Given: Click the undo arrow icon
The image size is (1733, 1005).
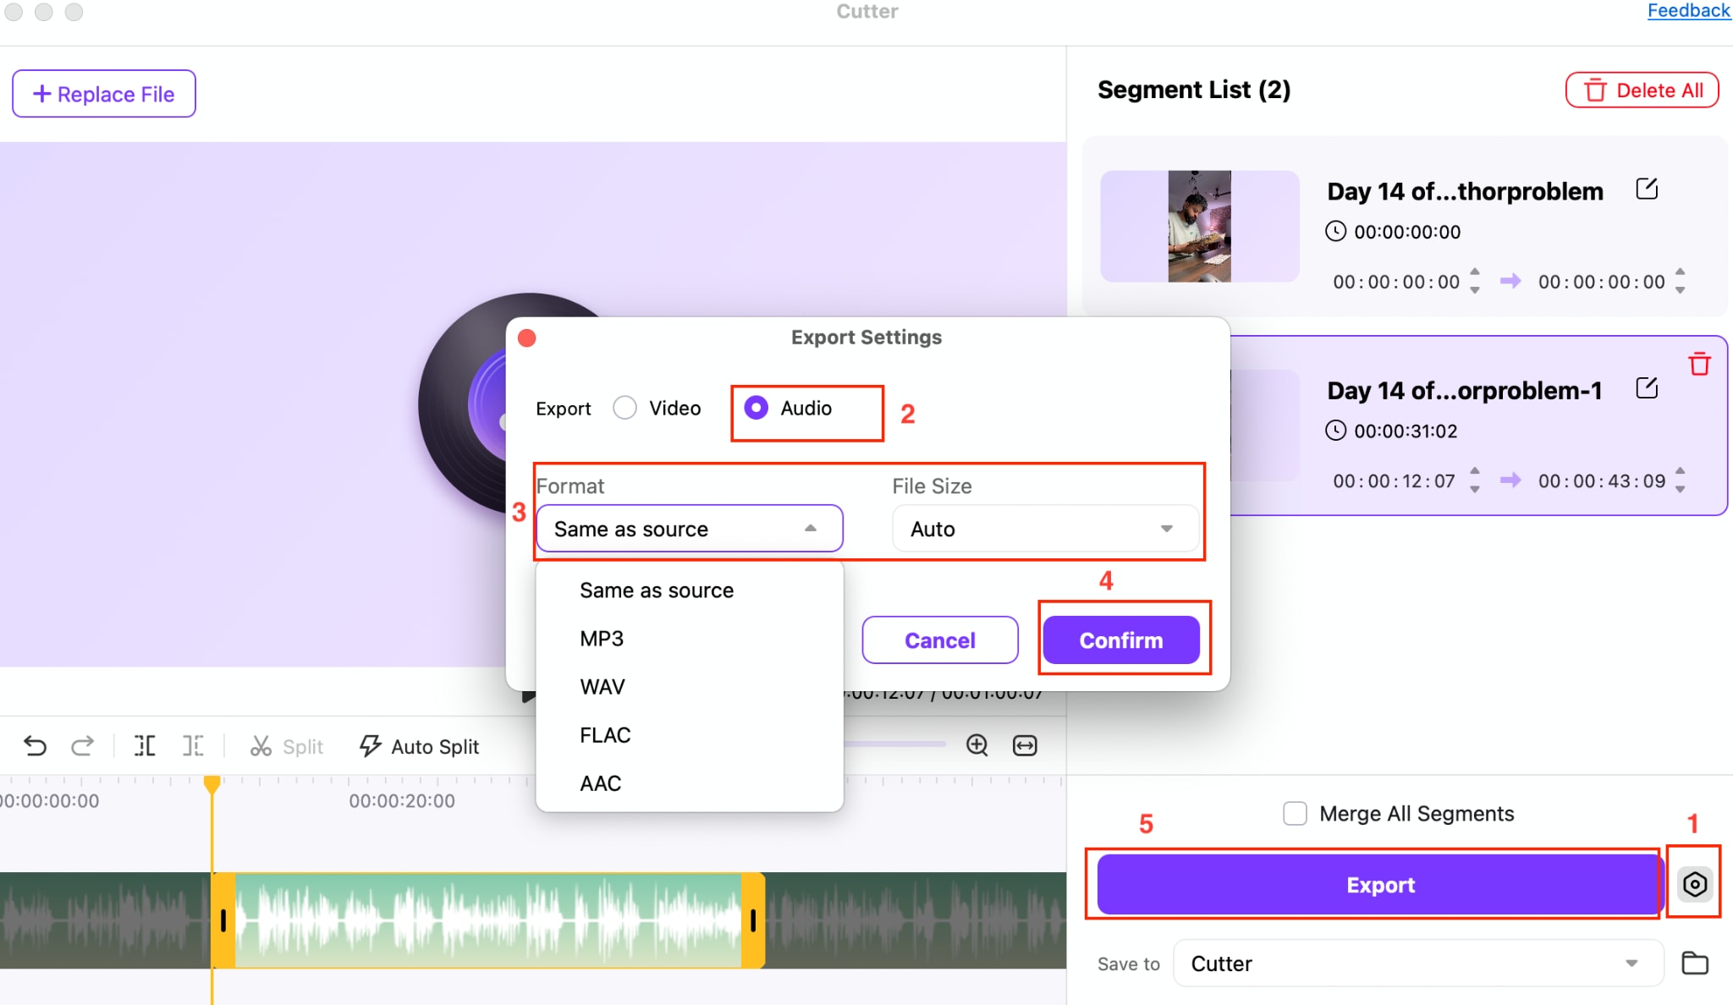Looking at the screenshot, I should (x=35, y=745).
